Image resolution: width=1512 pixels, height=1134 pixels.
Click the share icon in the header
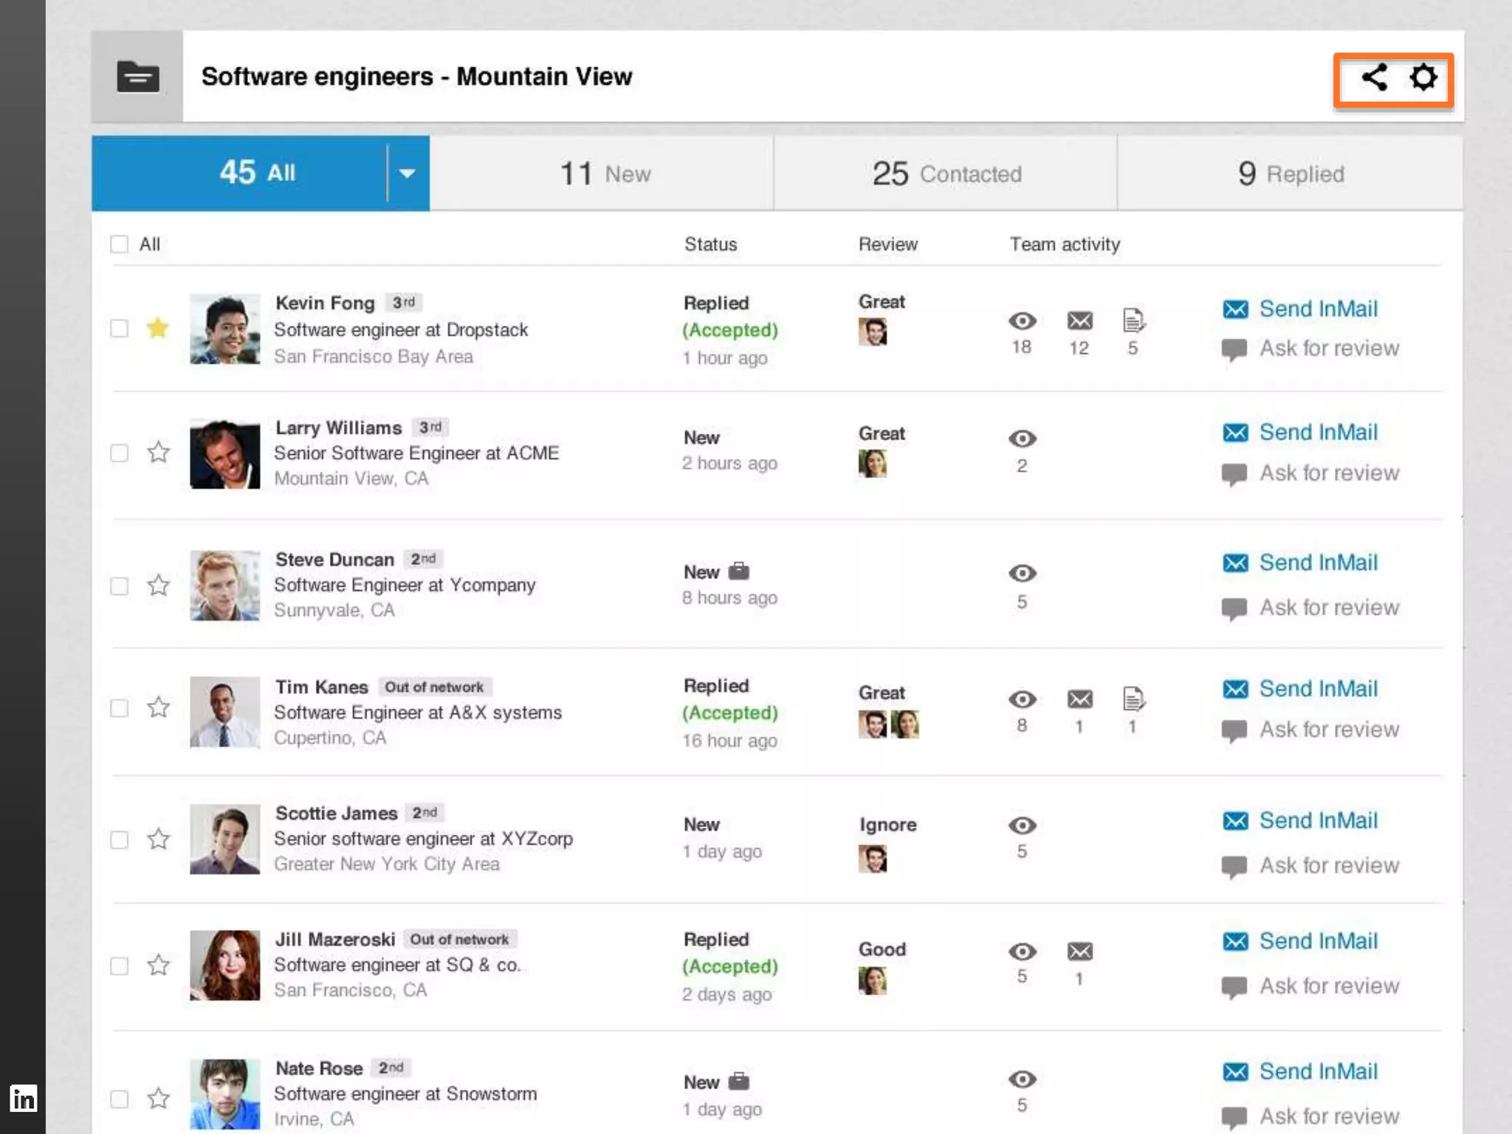click(1374, 78)
